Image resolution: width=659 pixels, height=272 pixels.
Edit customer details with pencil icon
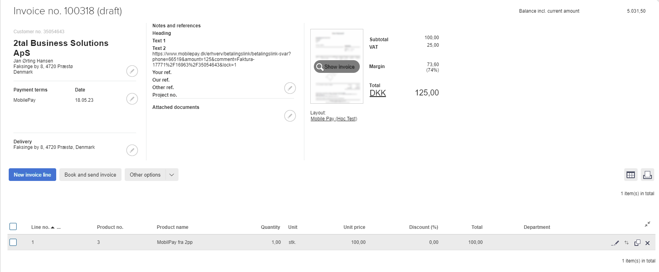[132, 71]
